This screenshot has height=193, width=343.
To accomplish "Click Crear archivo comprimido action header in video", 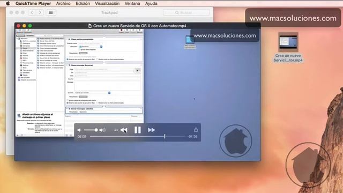I will tap(82, 39).
